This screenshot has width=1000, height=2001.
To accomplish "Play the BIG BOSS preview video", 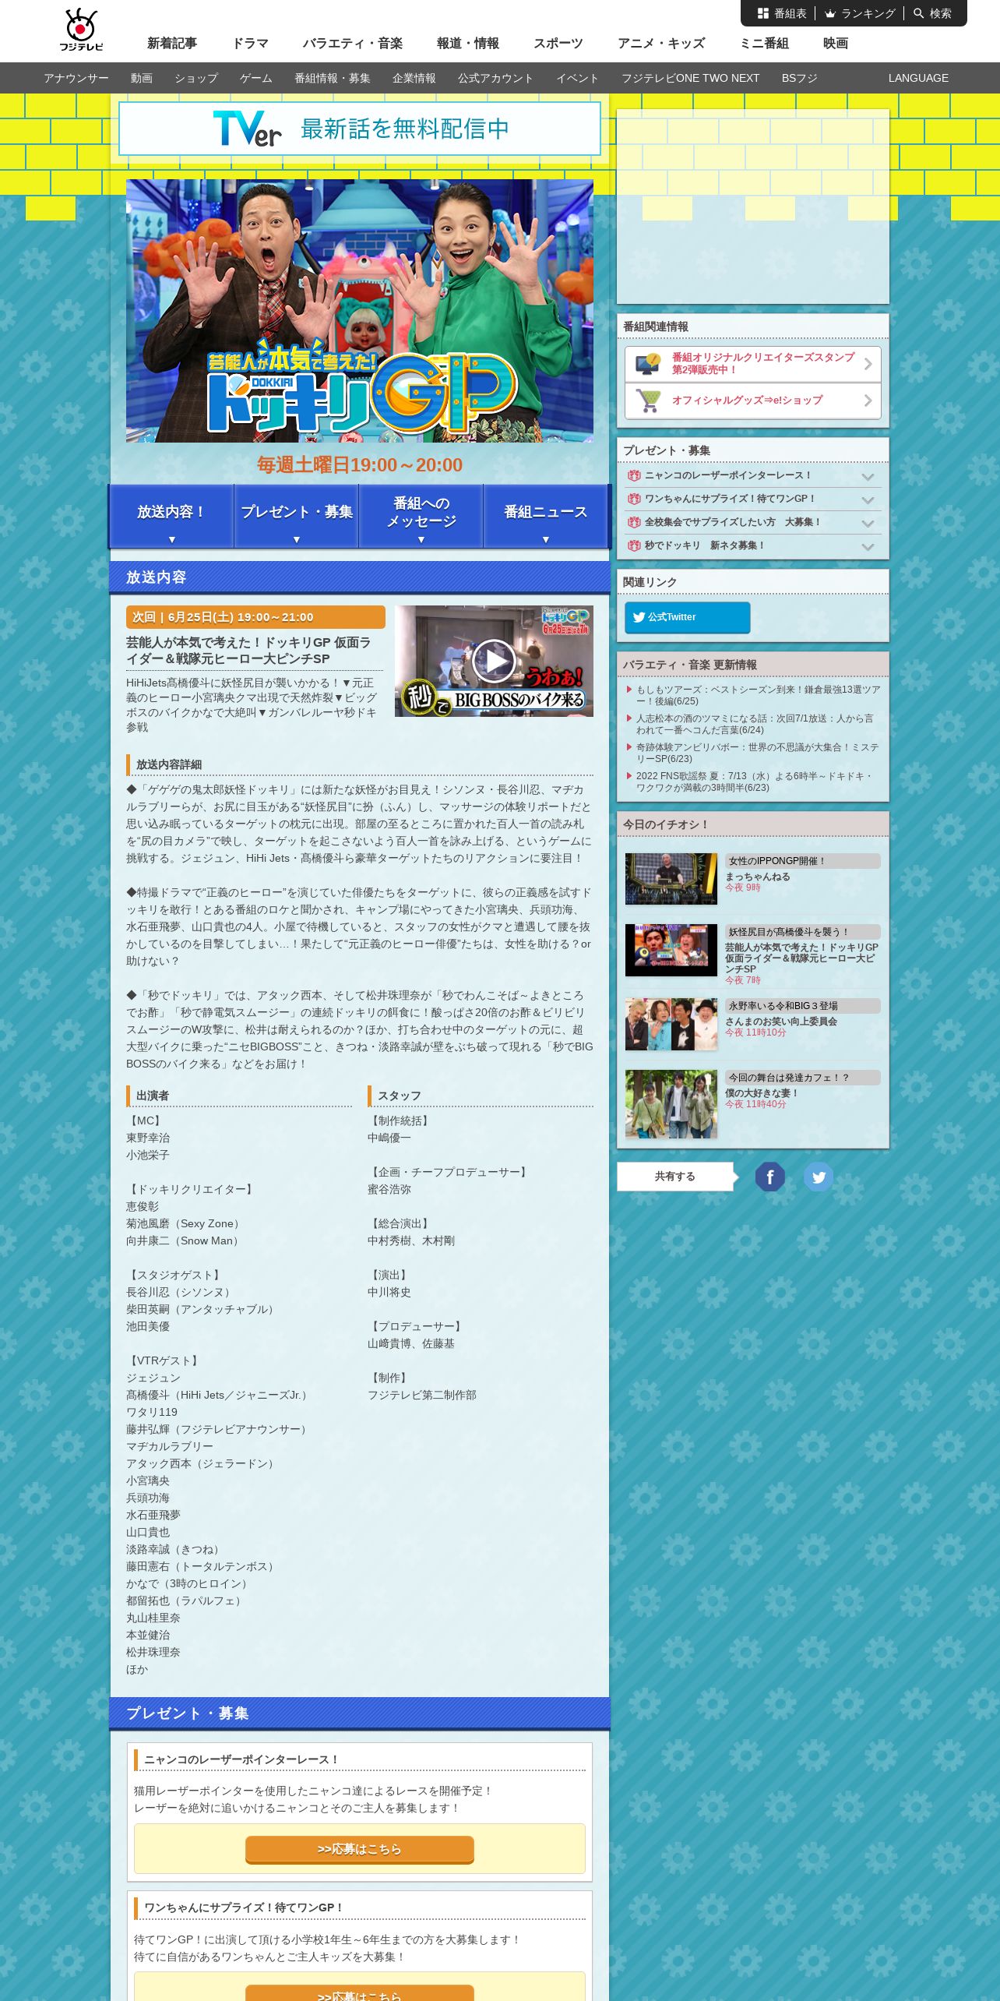I will tap(494, 661).
